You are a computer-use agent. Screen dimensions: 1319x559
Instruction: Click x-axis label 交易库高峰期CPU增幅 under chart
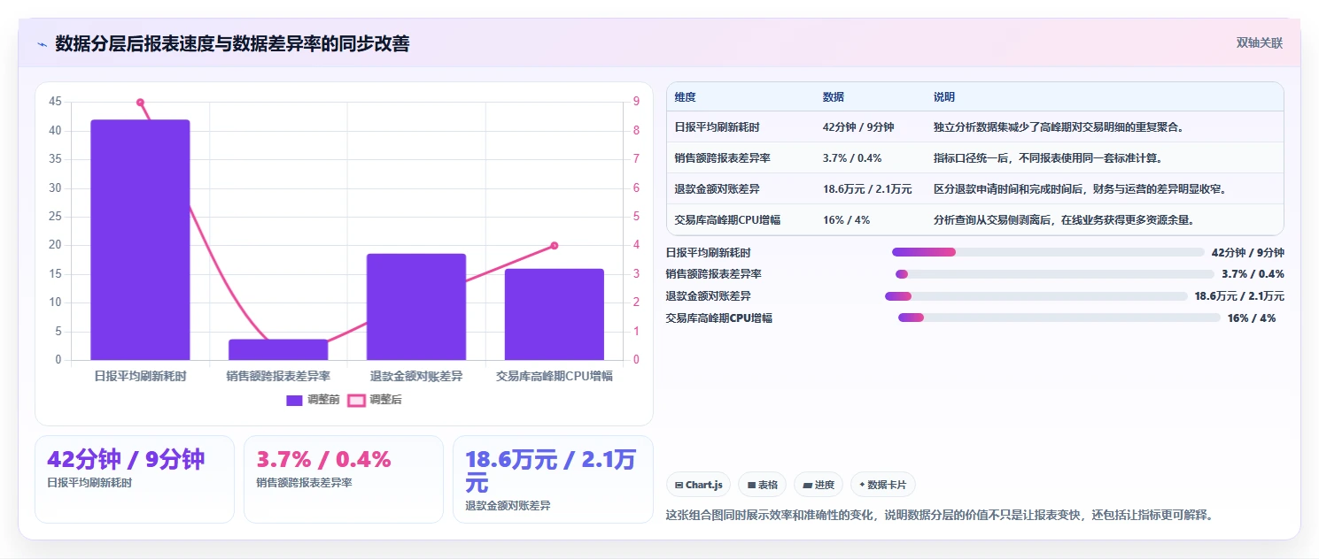[555, 376]
